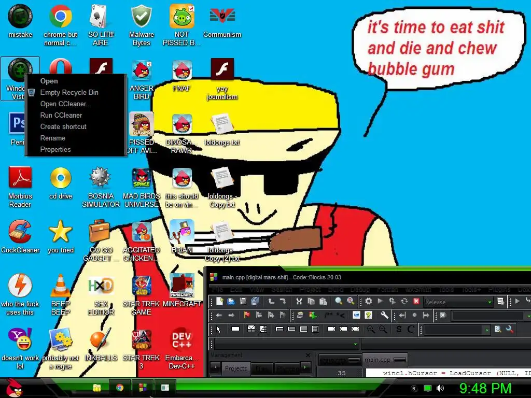Image resolution: width=531 pixels, height=398 pixels.
Task: Click the Rebuild arrows icon
Action: pyautogui.click(x=404, y=301)
